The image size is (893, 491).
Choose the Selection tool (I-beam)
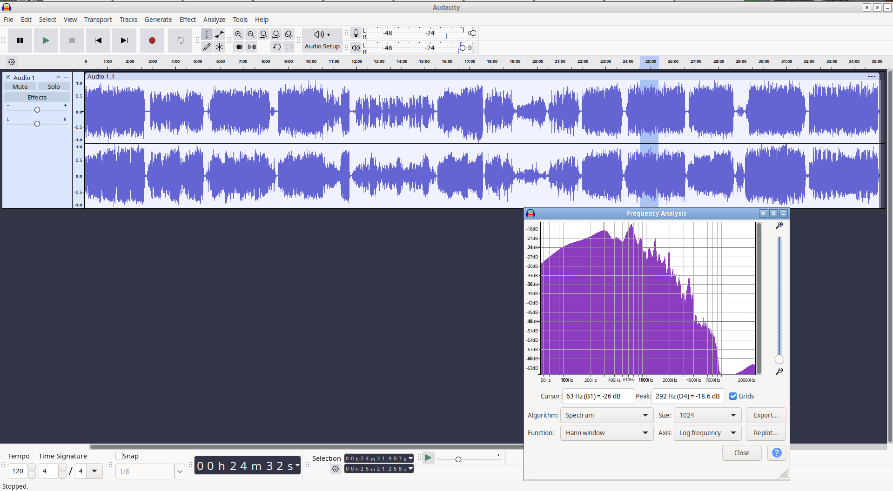pos(207,34)
